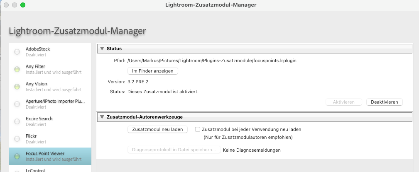Select Excire Search in plugin list
This screenshot has width=419, height=172.
[50, 121]
